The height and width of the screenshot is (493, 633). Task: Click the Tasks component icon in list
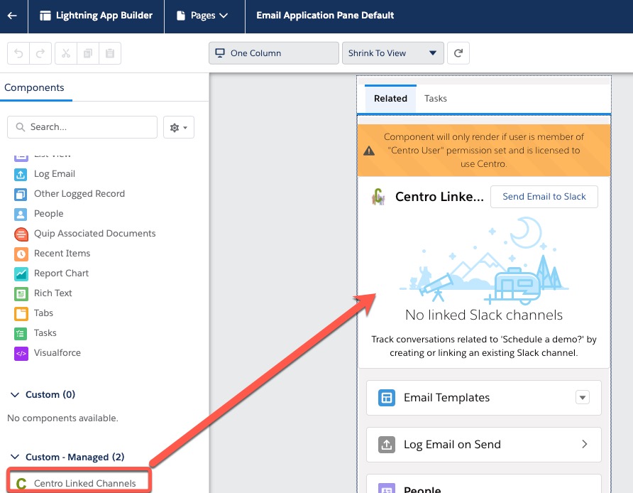point(21,333)
